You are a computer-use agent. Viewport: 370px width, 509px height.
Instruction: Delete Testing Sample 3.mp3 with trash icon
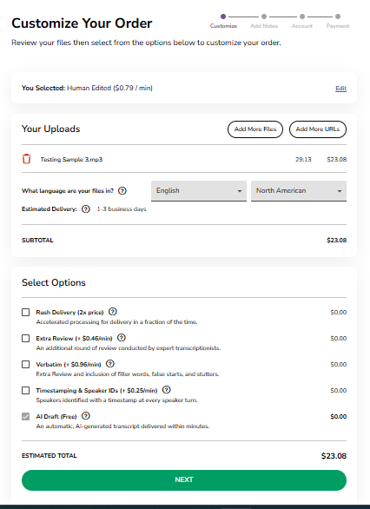click(x=26, y=159)
